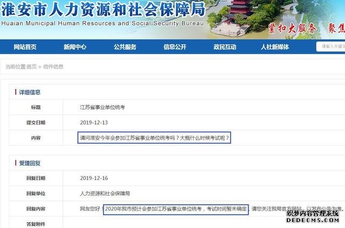This screenshot has height=228, width=345.
Task: Click the 回复单位 row label
Action: tap(36, 194)
